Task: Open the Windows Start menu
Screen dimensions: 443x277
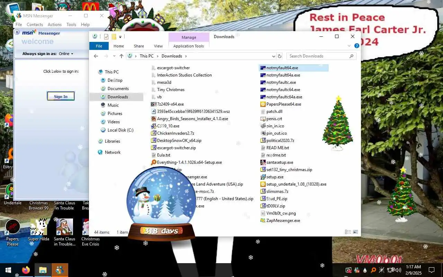Action: tap(8, 270)
